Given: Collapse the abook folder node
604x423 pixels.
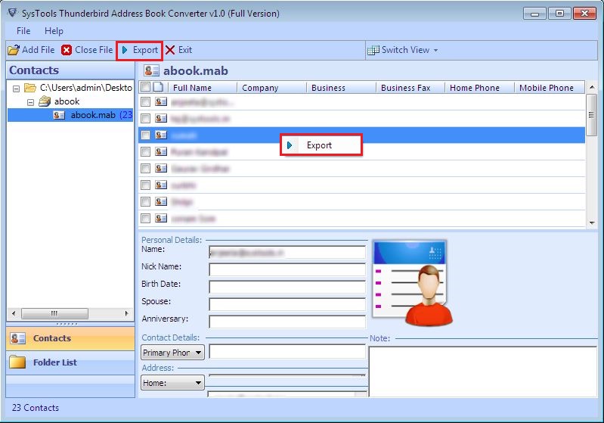Looking at the screenshot, I should [30, 102].
